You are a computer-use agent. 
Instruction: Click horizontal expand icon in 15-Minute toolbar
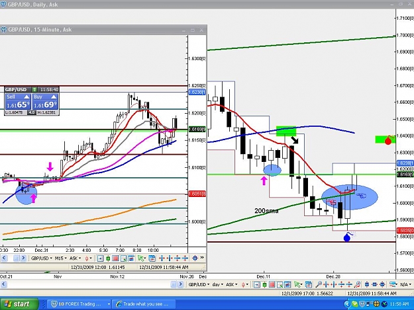(162, 258)
